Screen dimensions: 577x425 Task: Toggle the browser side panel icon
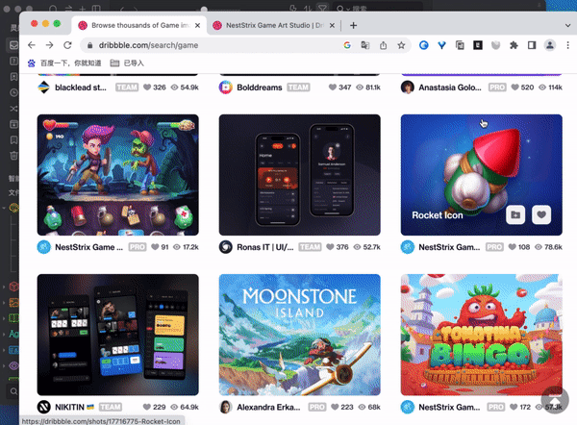pos(532,45)
